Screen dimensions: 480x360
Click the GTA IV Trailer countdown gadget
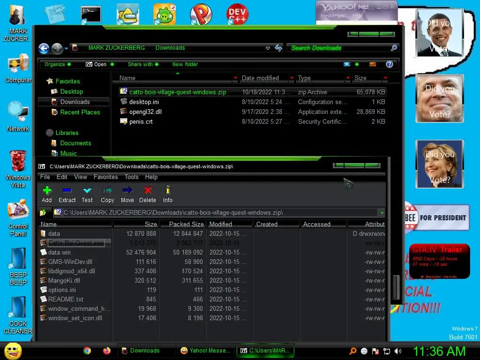pyautogui.click(x=440, y=262)
